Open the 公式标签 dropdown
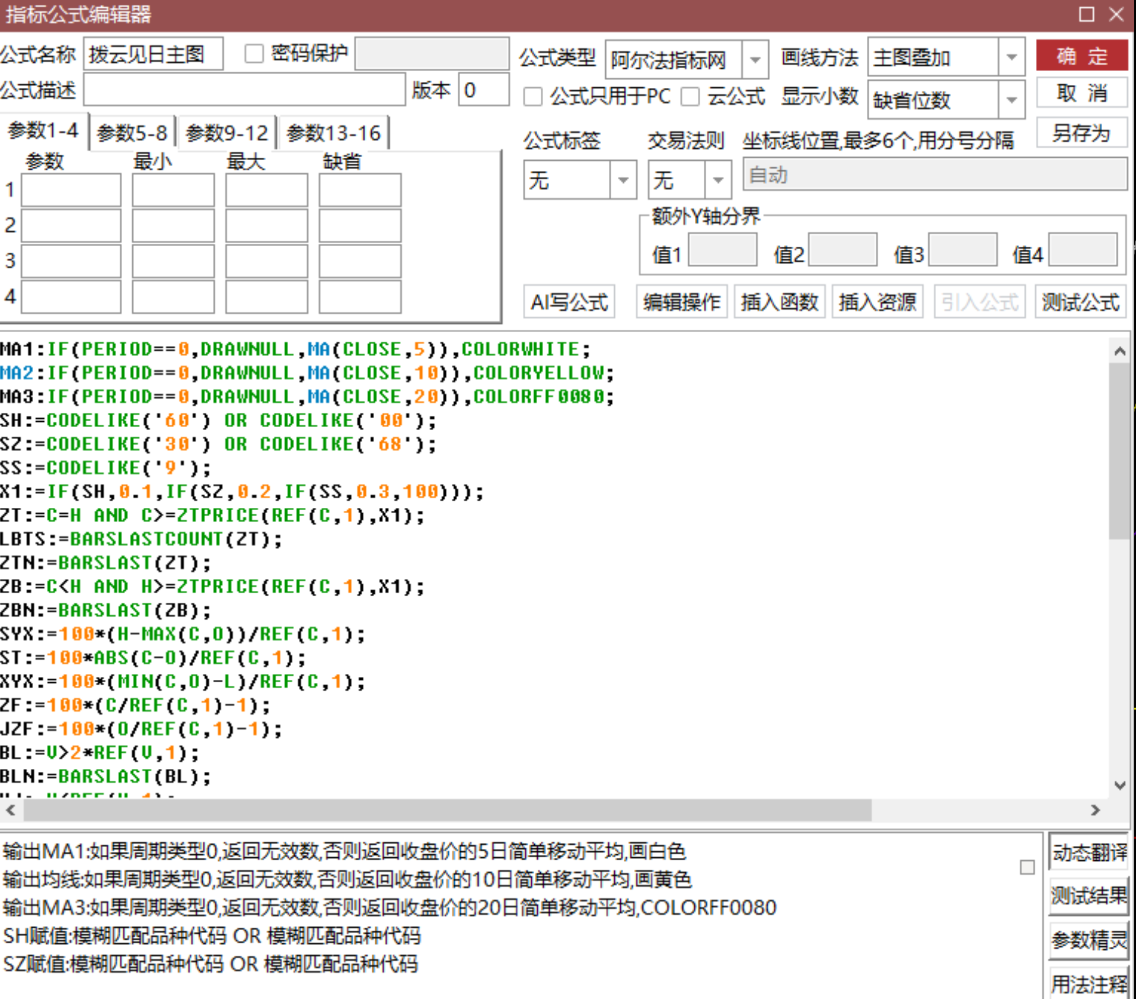This screenshot has width=1136, height=999. point(623,180)
